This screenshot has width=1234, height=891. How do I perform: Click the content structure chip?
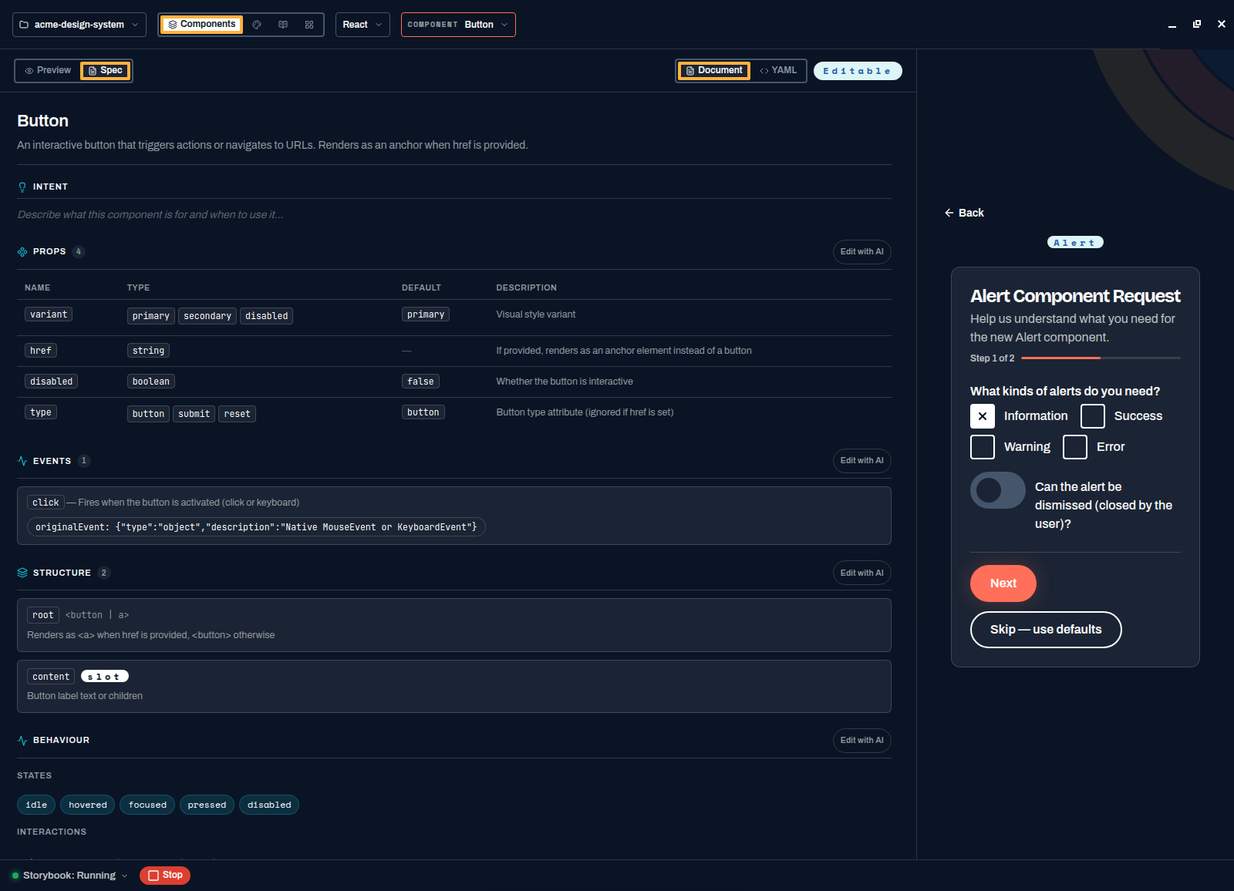[51, 677]
